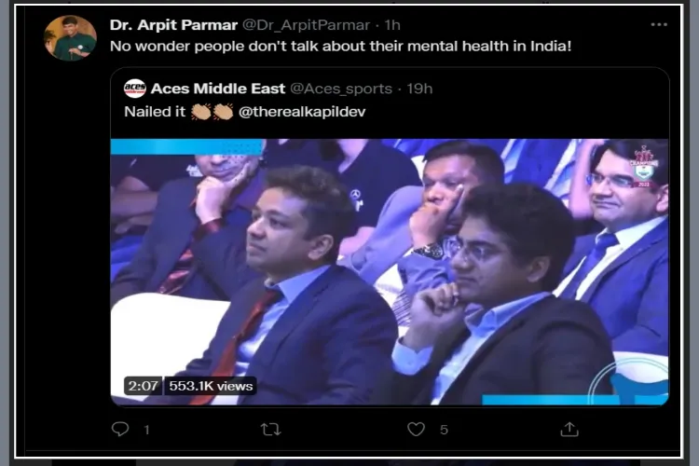Open Dr. Arpit Parmar's profile picture

(70, 38)
